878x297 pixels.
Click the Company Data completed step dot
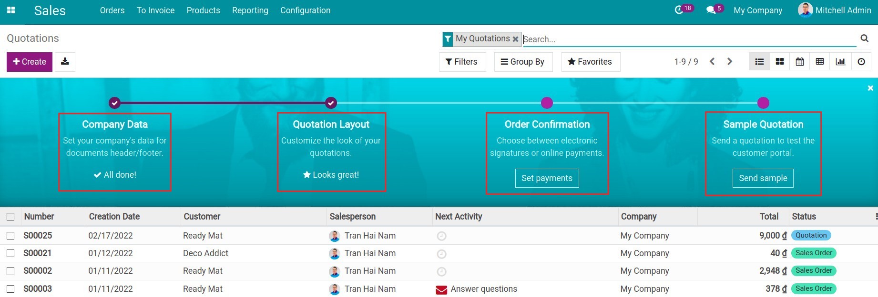(114, 103)
